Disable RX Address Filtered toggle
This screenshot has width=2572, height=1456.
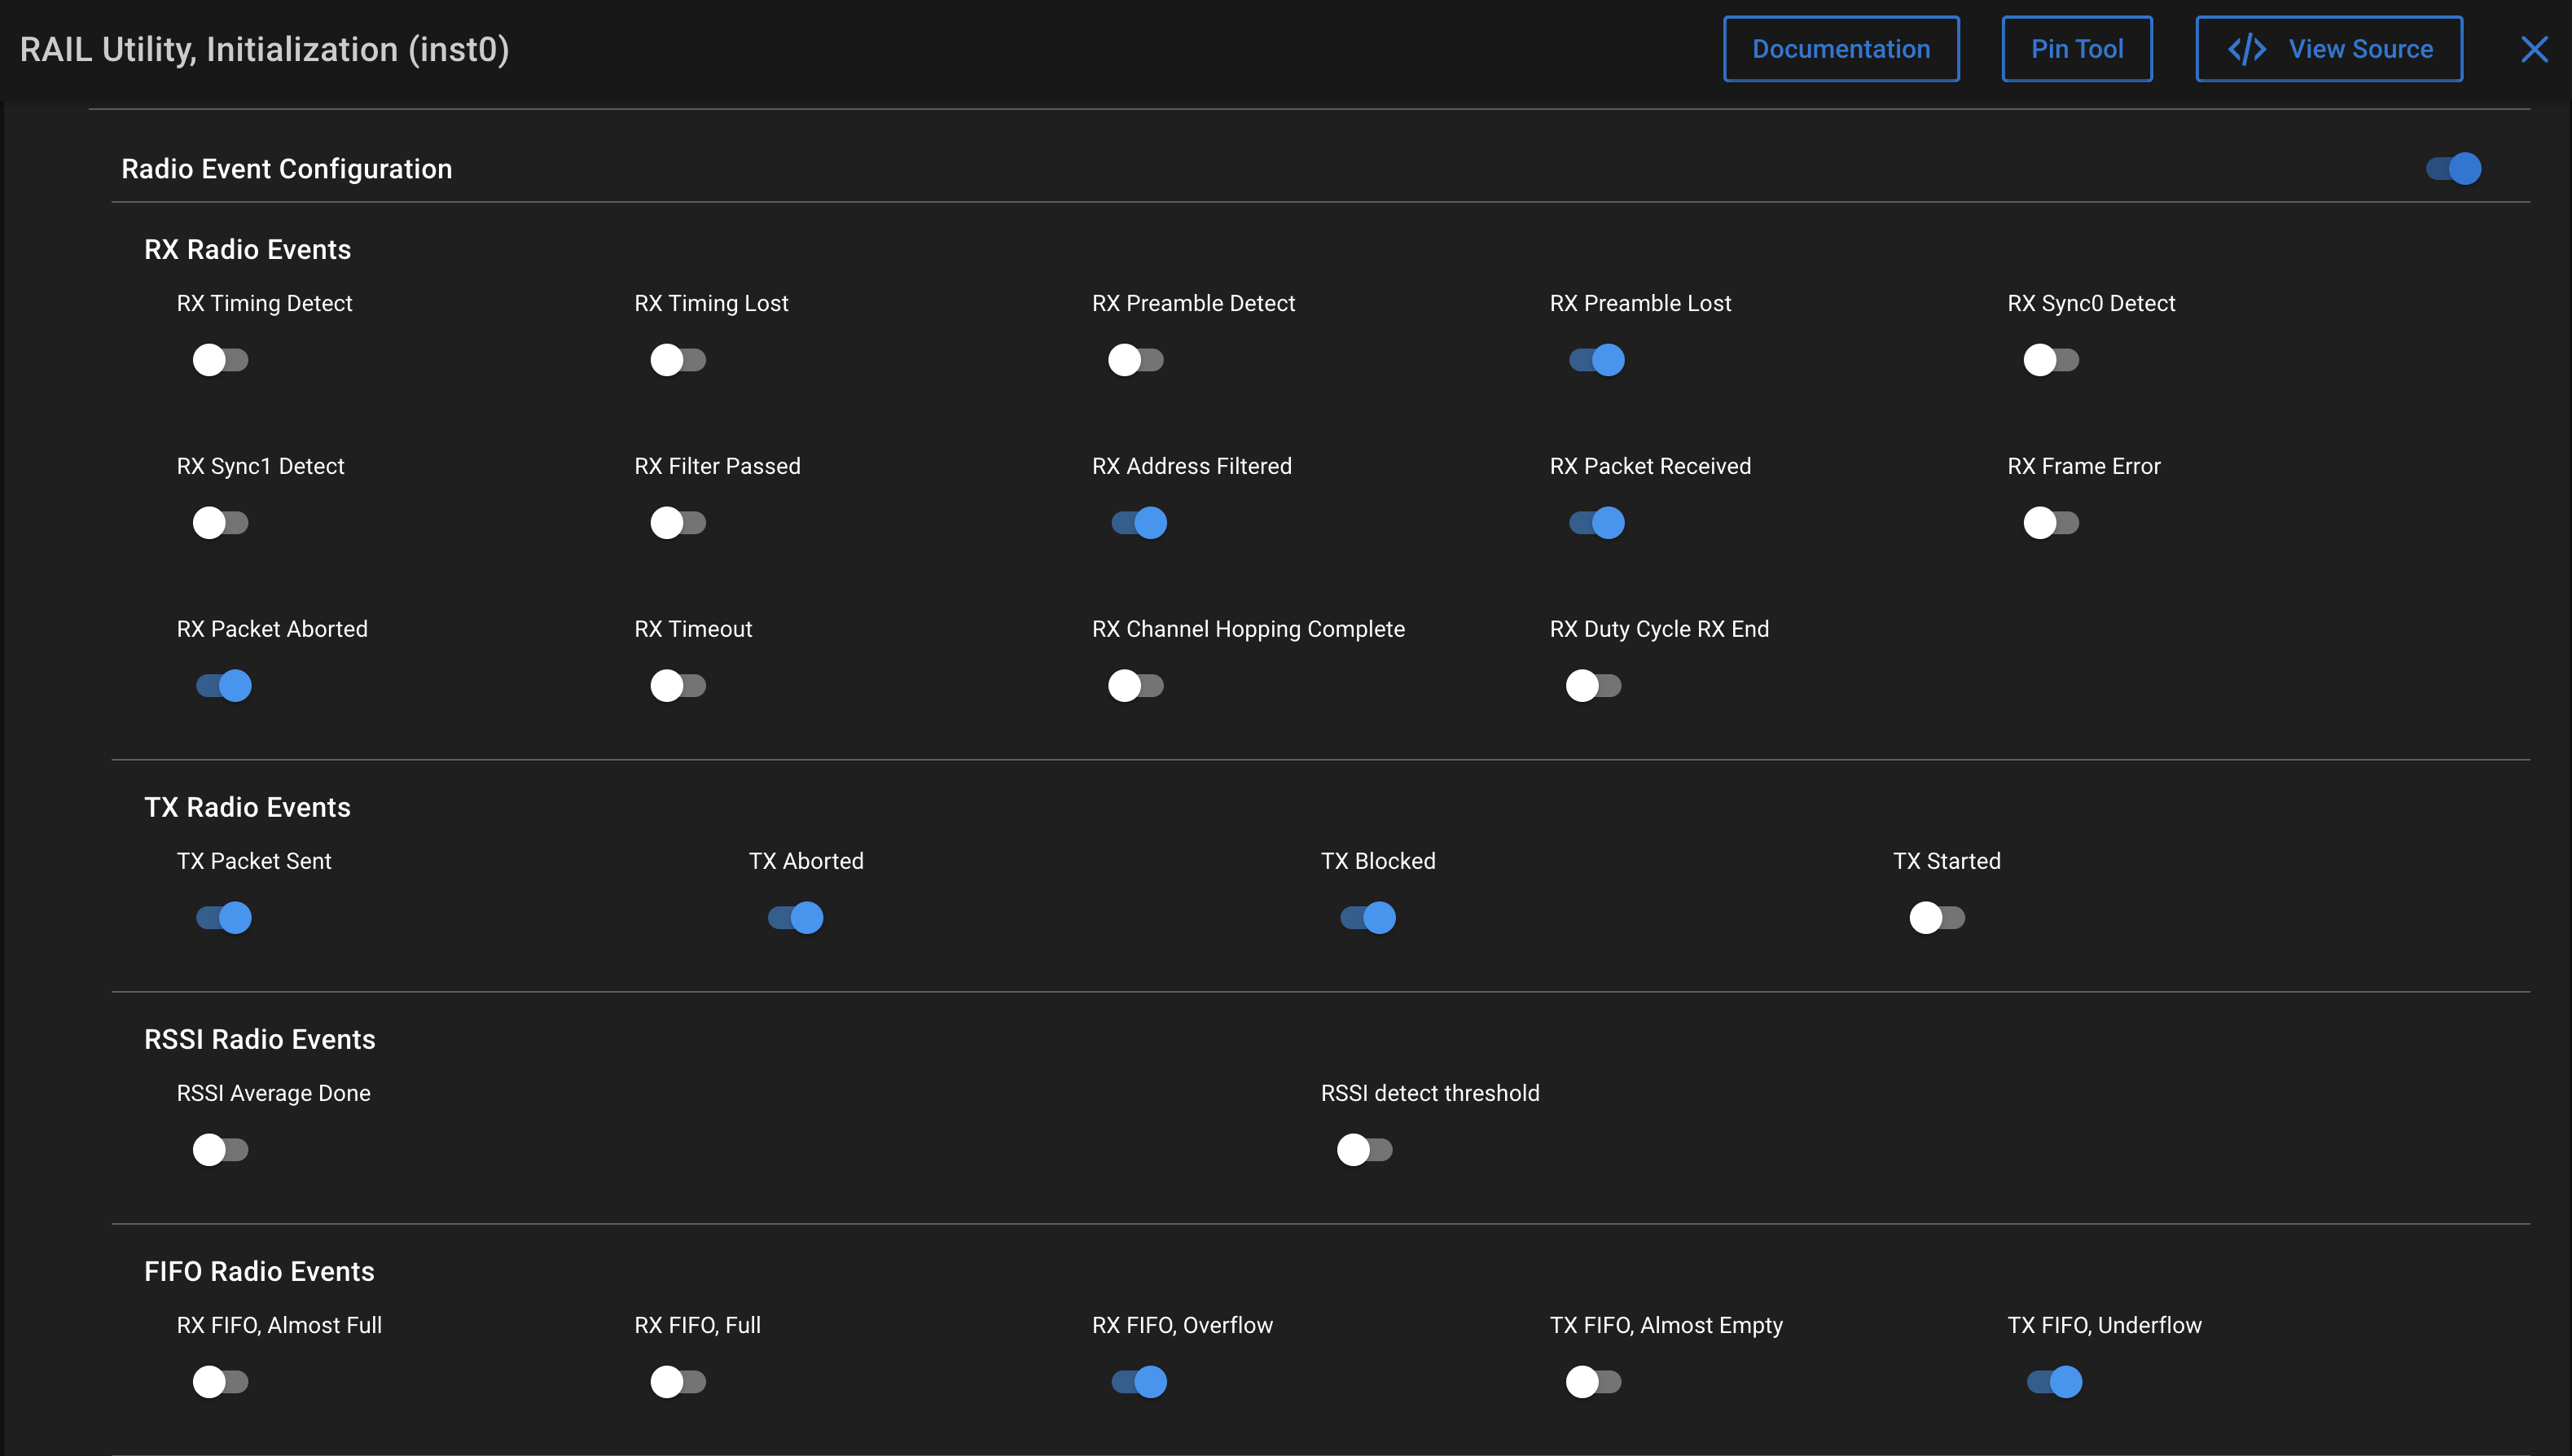click(1139, 523)
